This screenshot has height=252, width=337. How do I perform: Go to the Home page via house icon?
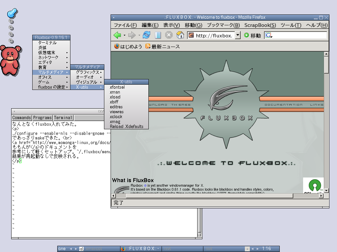click(x=180, y=35)
